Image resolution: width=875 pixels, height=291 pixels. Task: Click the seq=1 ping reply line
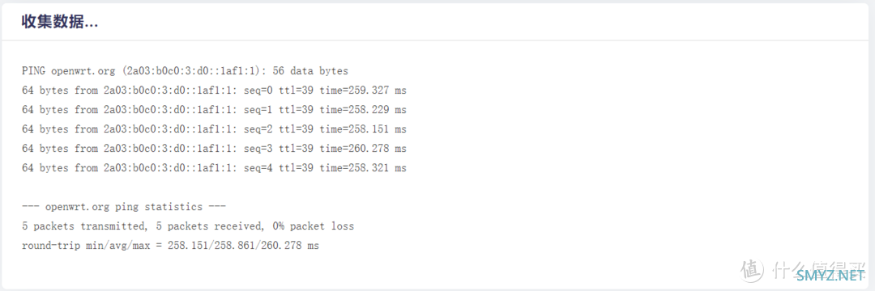(x=214, y=110)
